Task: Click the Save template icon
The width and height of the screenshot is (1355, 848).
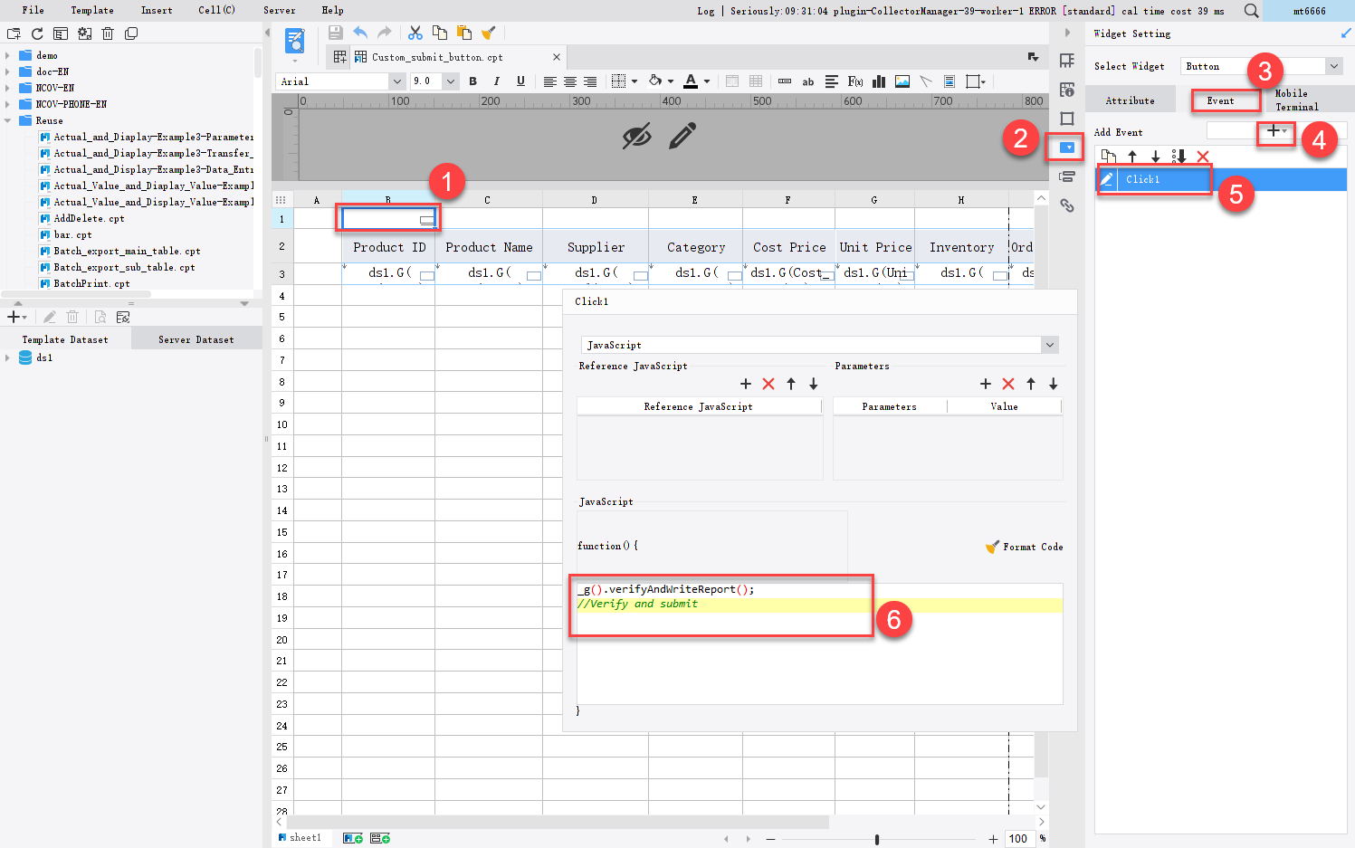Action: click(335, 33)
